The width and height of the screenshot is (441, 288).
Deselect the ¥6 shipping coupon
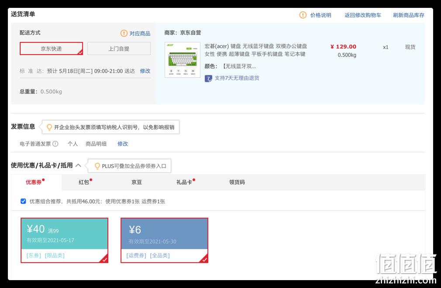165,240
